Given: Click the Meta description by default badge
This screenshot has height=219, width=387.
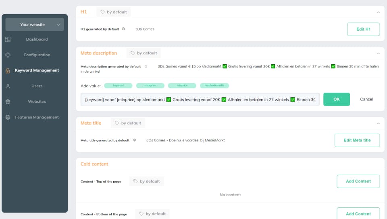Looking at the screenshot, I should [x=144, y=53].
